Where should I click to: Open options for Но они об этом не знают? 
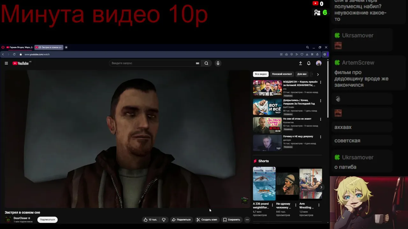pos(320,119)
